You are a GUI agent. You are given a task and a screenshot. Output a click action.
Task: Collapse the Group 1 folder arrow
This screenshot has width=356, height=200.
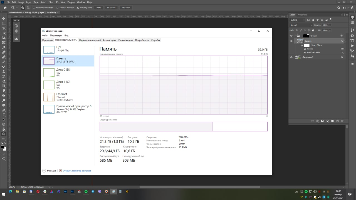295,36
